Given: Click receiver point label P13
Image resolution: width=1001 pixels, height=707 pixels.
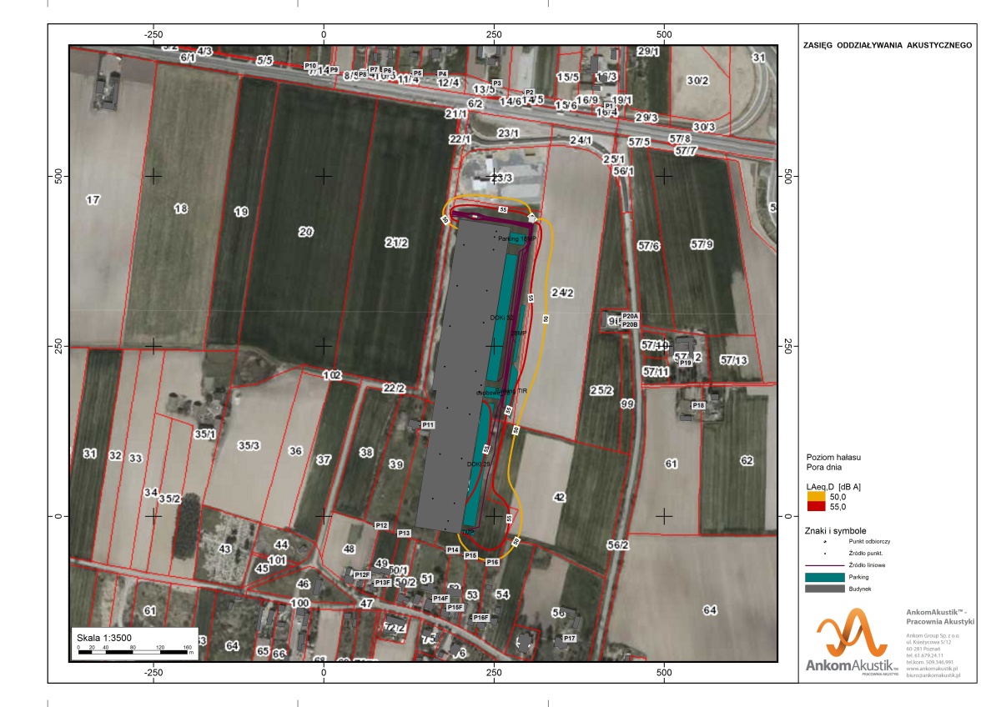Looking at the screenshot, I should 405,533.
